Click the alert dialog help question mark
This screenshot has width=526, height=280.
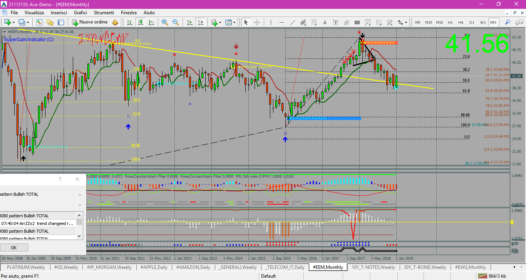(60, 179)
